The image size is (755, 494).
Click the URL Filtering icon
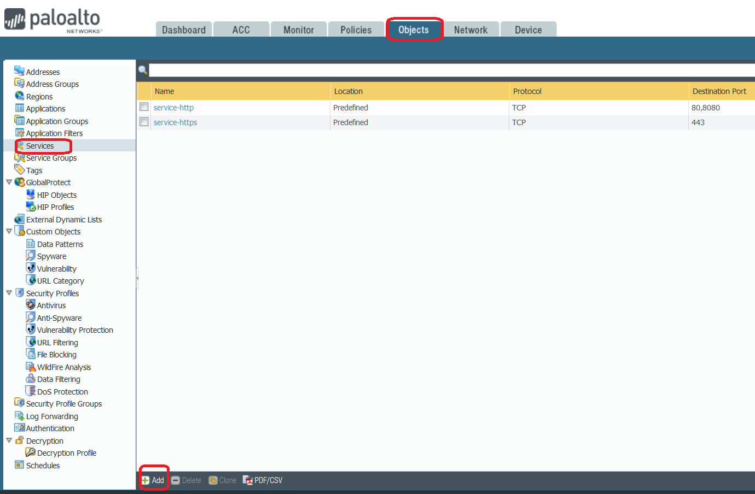(31, 342)
